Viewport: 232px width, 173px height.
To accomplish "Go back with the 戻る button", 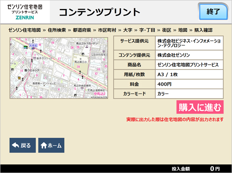I will pyautogui.click(x=22, y=145).
